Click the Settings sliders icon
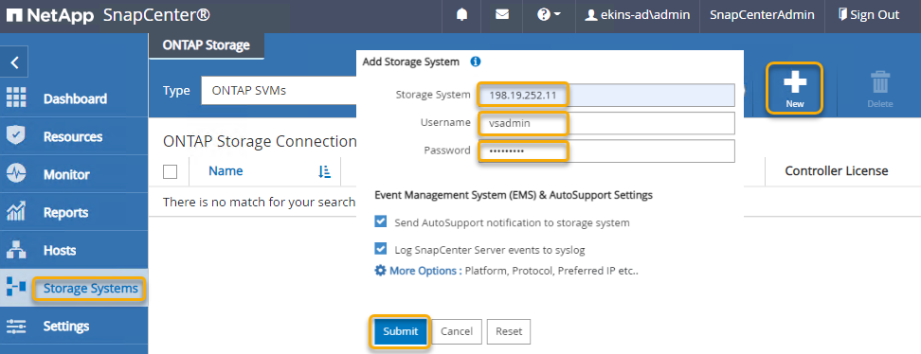The image size is (921, 354). 15,326
